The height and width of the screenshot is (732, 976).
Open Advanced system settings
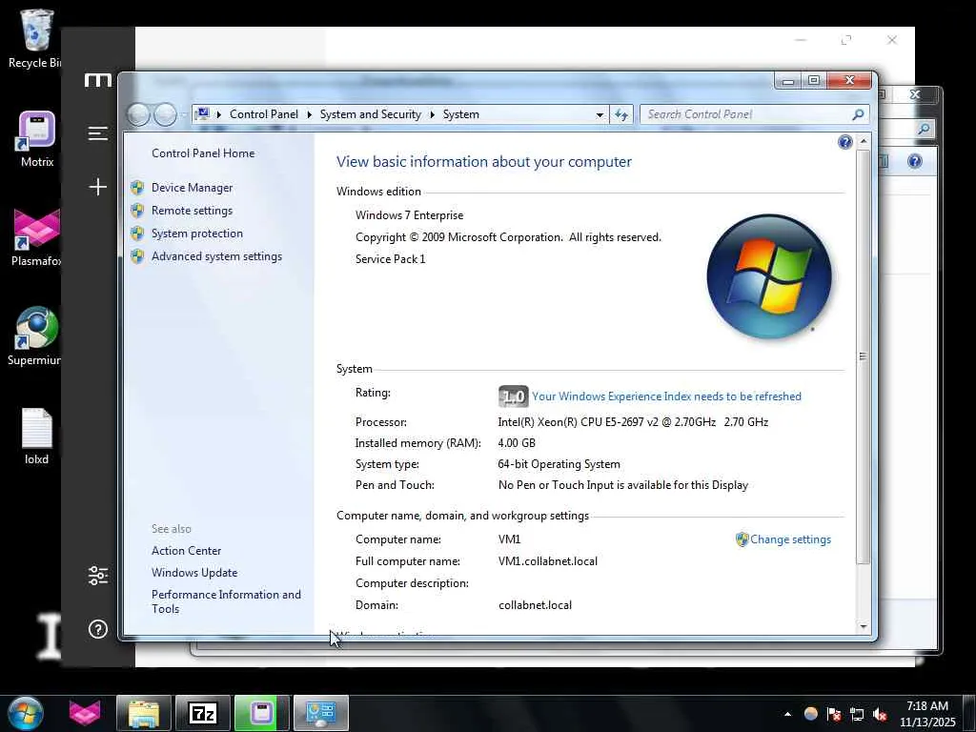coord(216,256)
